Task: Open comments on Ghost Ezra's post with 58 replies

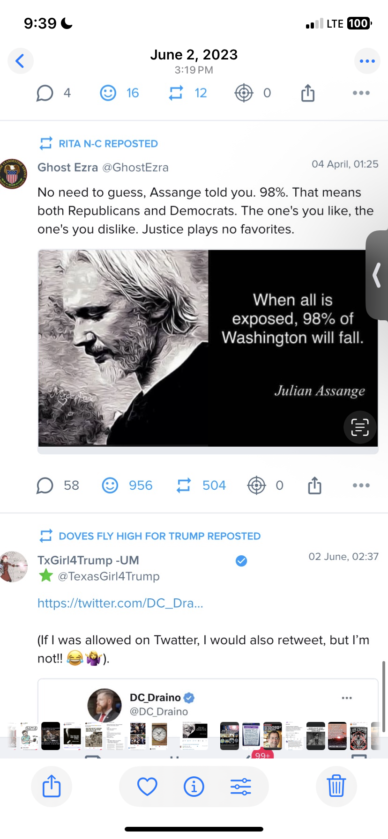Action: pos(45,486)
